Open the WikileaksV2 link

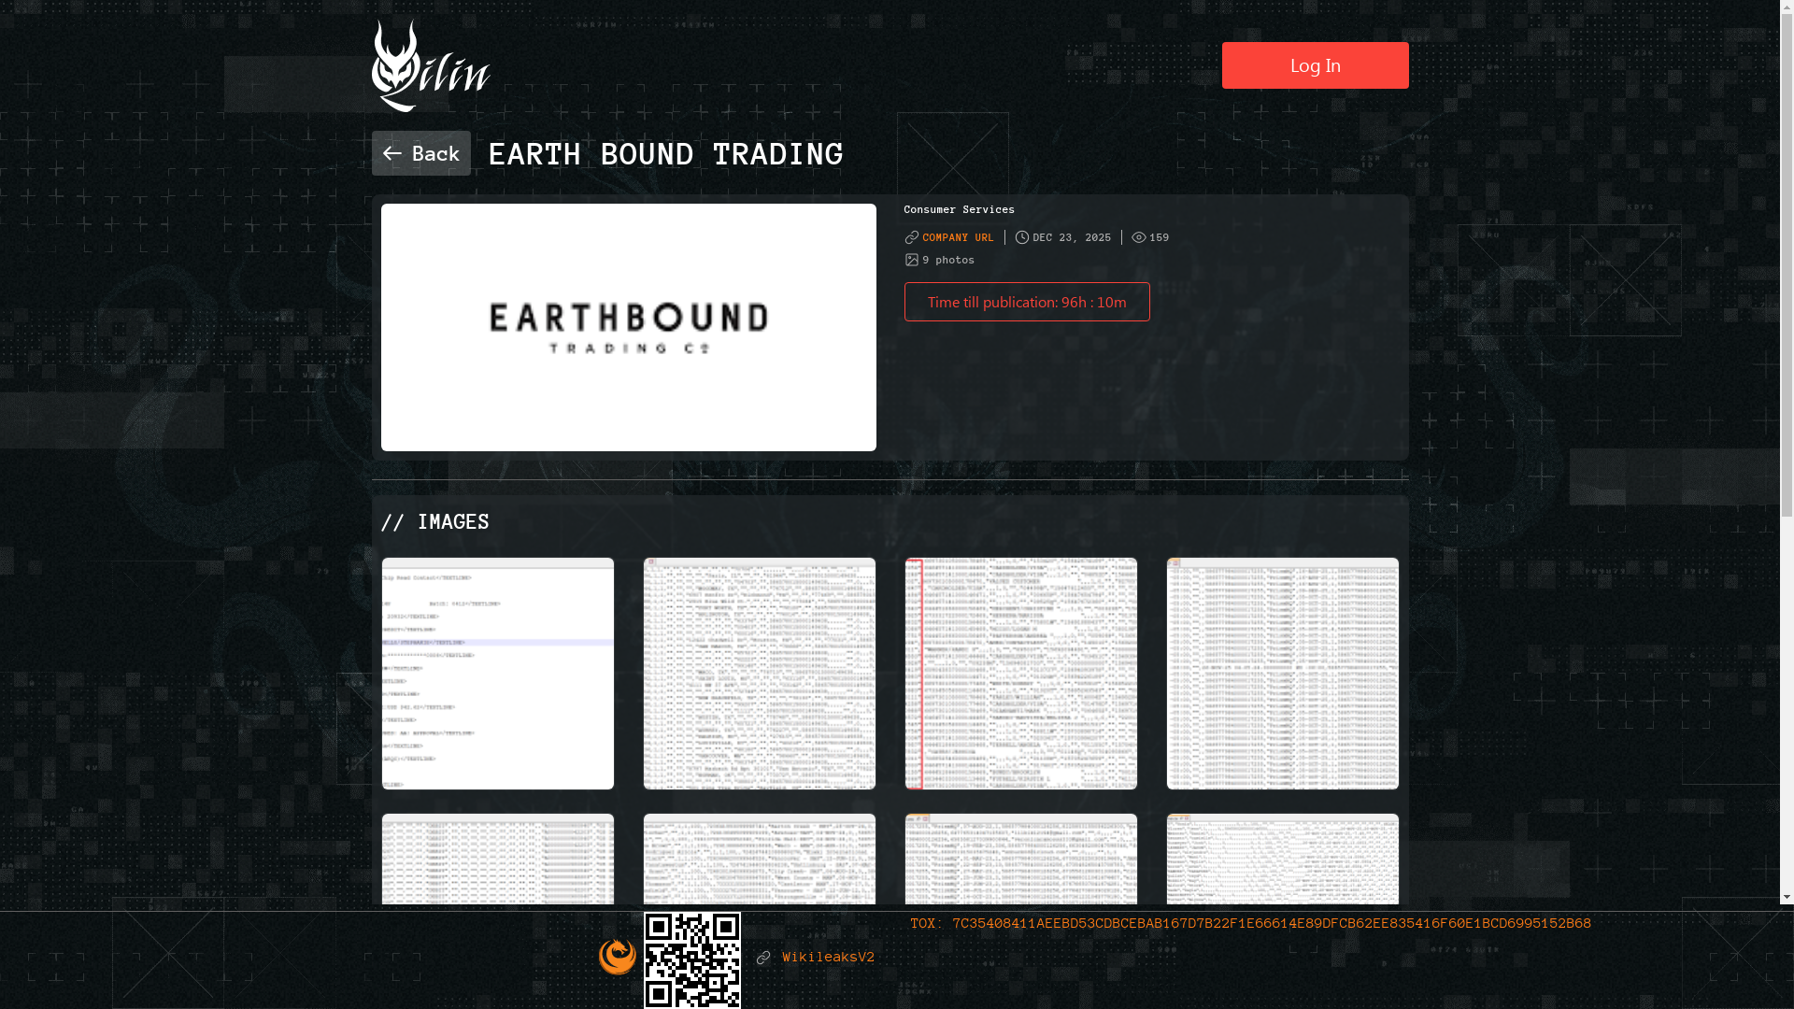828,958
